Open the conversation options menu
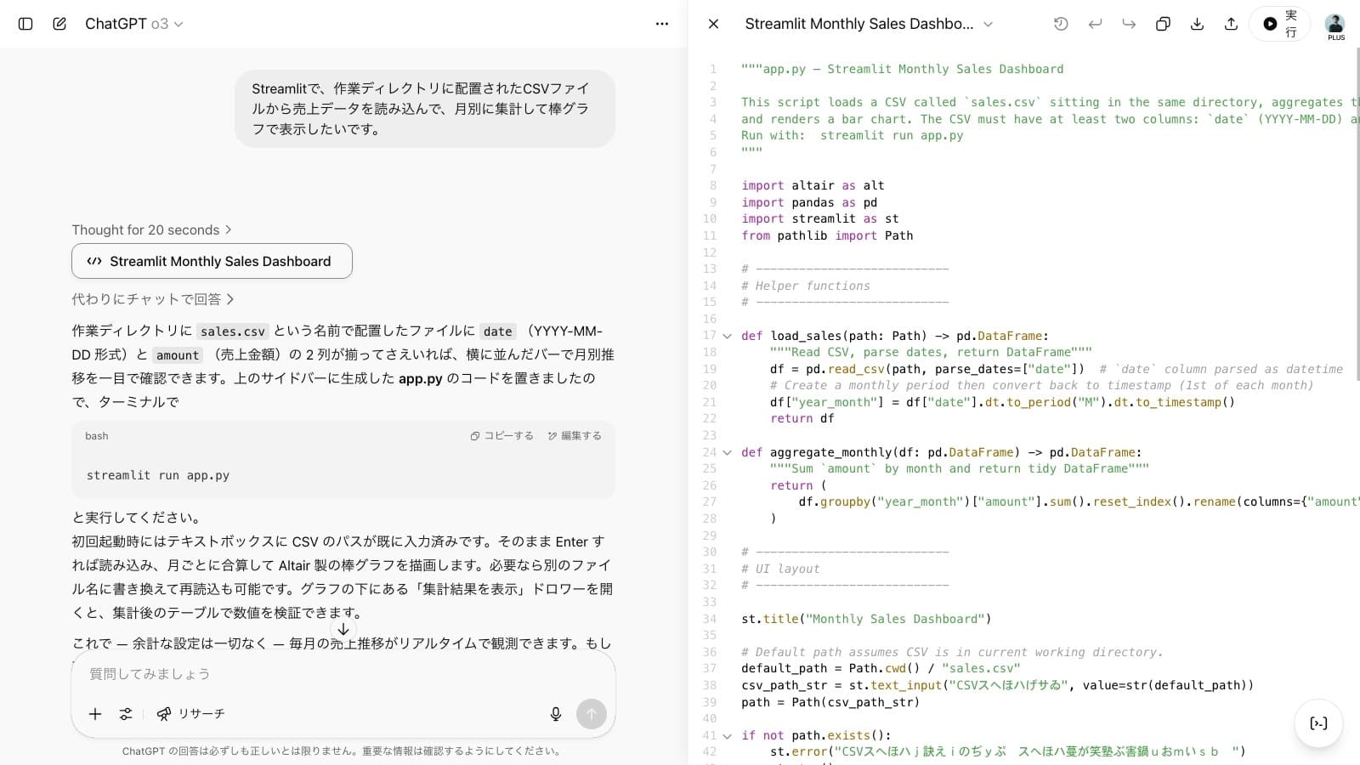This screenshot has height=765, width=1360. coord(661,24)
